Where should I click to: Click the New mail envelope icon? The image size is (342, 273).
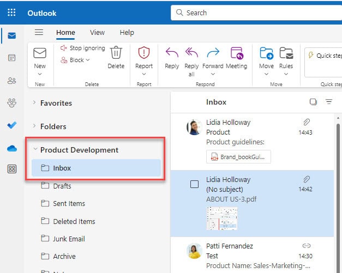(40, 53)
